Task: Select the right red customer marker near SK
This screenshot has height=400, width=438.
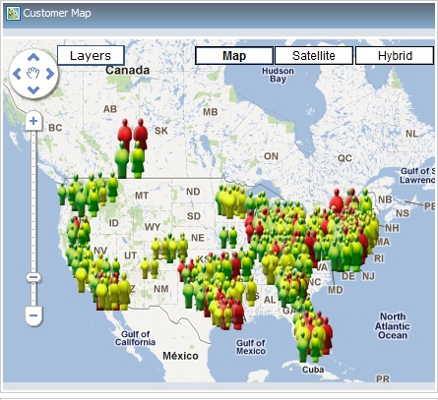Action: (x=141, y=132)
